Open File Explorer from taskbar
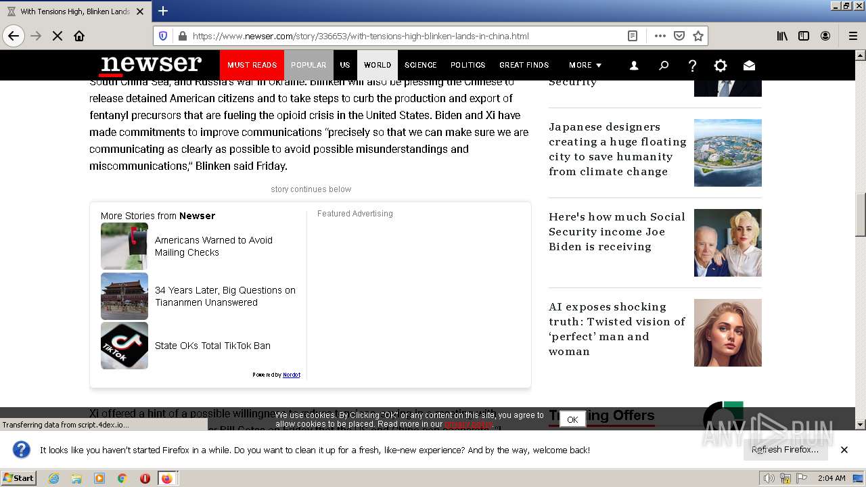 76,478
